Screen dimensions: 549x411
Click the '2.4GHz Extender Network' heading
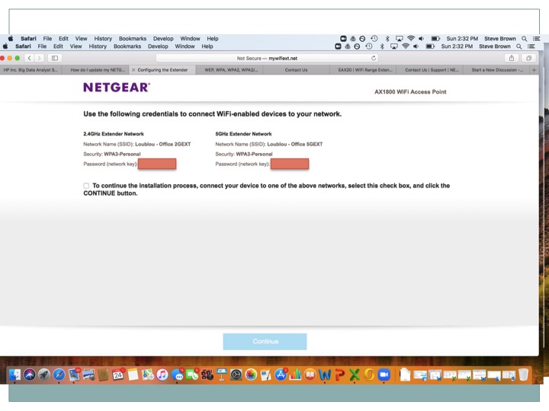pyautogui.click(x=114, y=134)
